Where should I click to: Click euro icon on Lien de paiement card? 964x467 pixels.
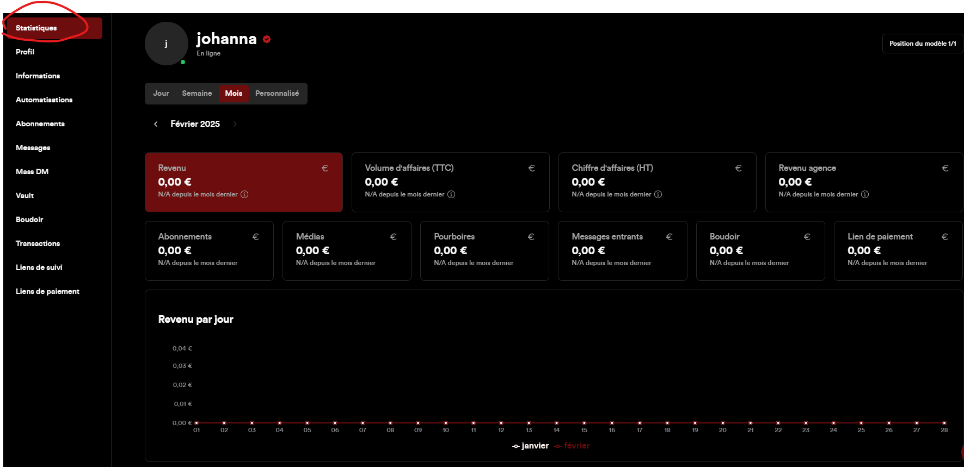pos(945,237)
